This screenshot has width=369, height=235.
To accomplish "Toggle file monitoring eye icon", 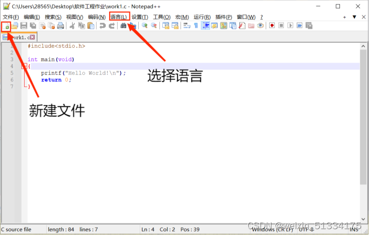I will [x=260, y=26].
